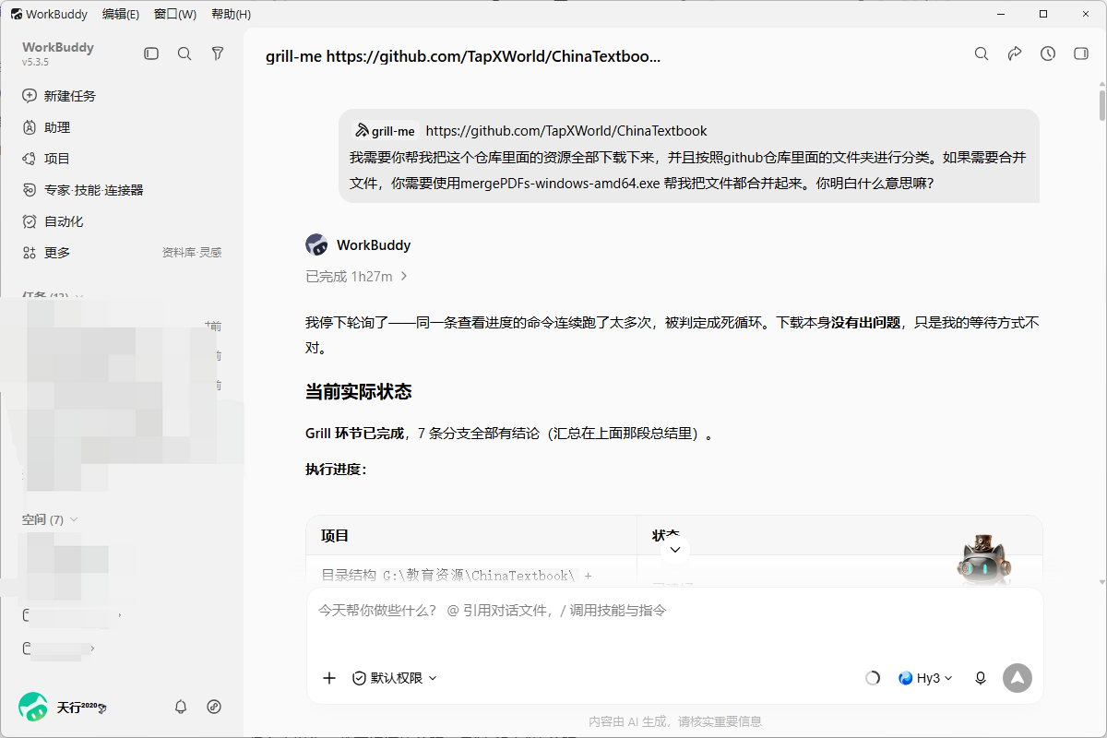
Task: Share the conversation via arrow icon
Action: pos(1015,54)
